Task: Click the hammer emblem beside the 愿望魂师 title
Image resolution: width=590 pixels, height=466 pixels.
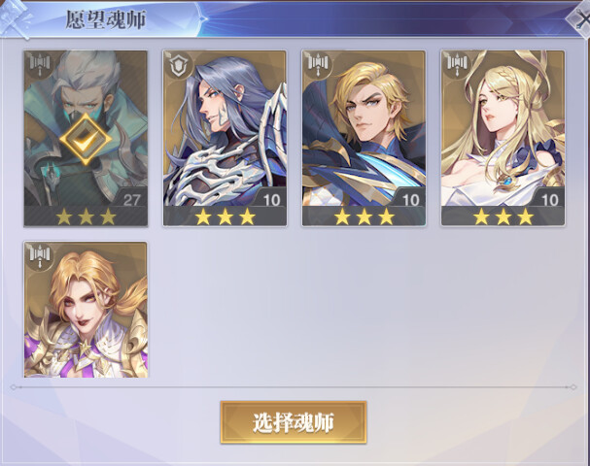Action: pyautogui.click(x=16, y=18)
